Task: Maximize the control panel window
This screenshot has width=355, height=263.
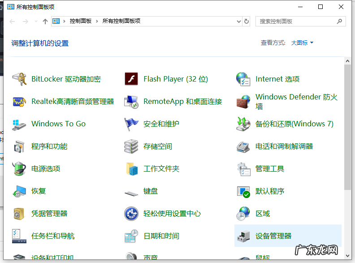Action: tap(320, 7)
